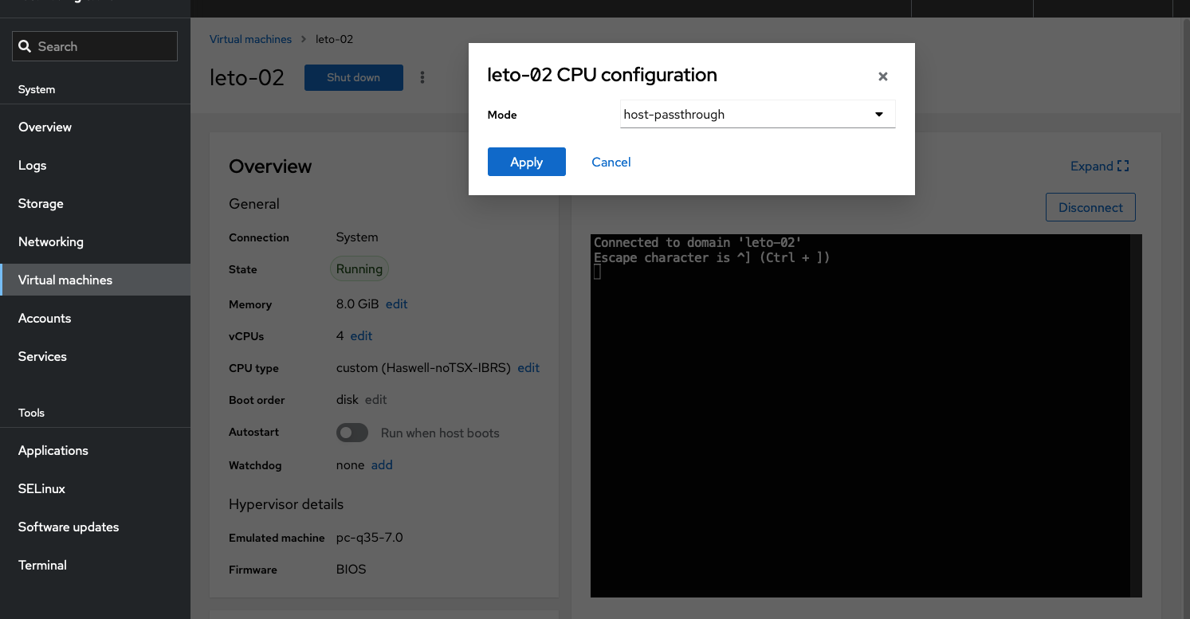Click Virtual machines breadcrumb link
Image resolution: width=1190 pixels, height=619 pixels.
coord(250,39)
